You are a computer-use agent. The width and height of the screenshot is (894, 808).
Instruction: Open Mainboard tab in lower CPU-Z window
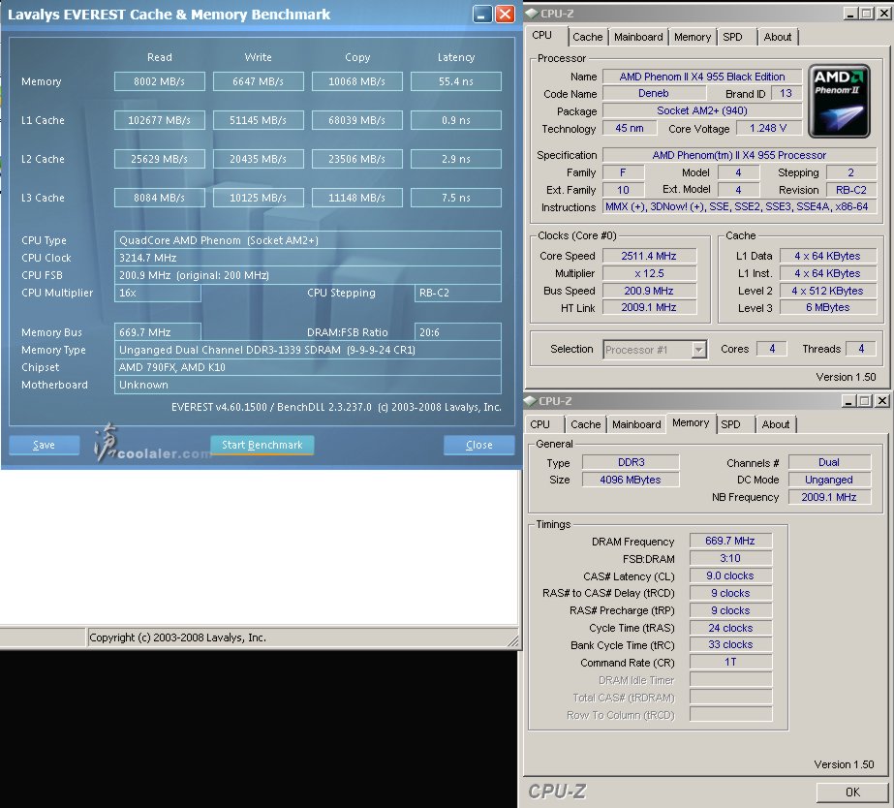tap(636, 424)
